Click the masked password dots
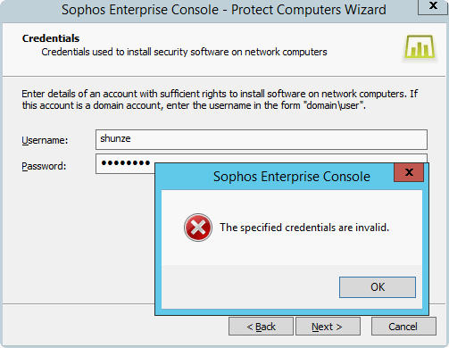449x348 pixels. click(125, 163)
